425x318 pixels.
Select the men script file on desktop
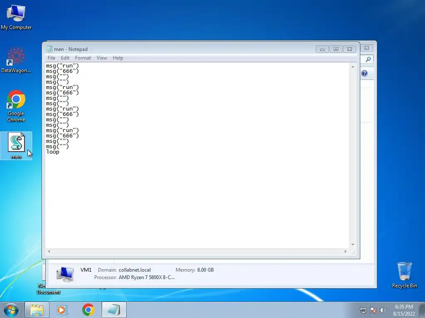tap(16, 145)
